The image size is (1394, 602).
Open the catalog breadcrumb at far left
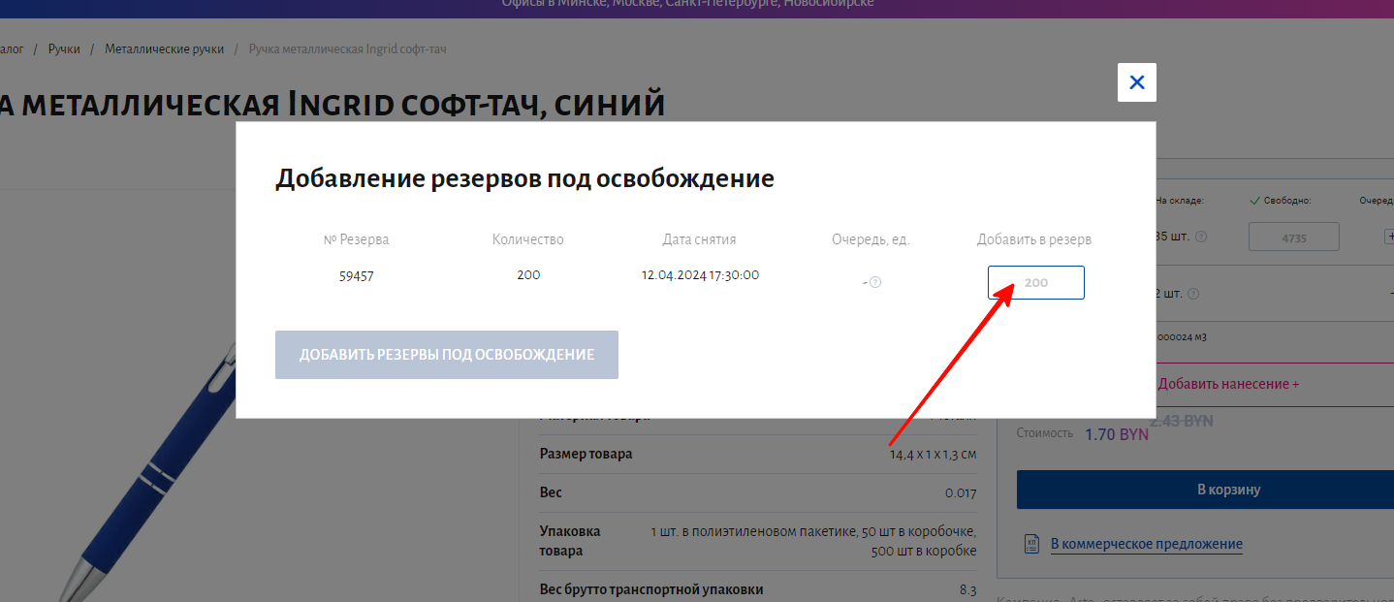click(11, 48)
